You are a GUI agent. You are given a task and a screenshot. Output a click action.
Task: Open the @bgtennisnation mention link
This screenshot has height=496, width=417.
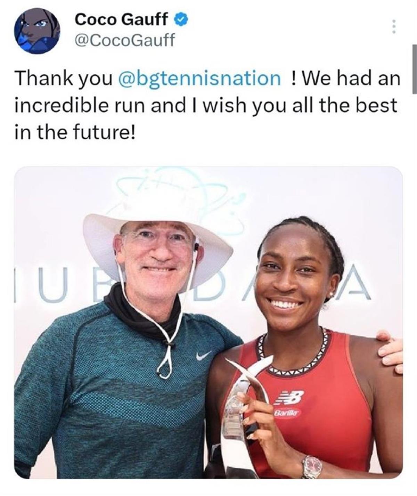(x=199, y=78)
